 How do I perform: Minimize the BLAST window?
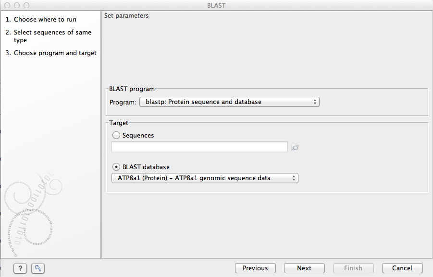[x=17, y=5]
